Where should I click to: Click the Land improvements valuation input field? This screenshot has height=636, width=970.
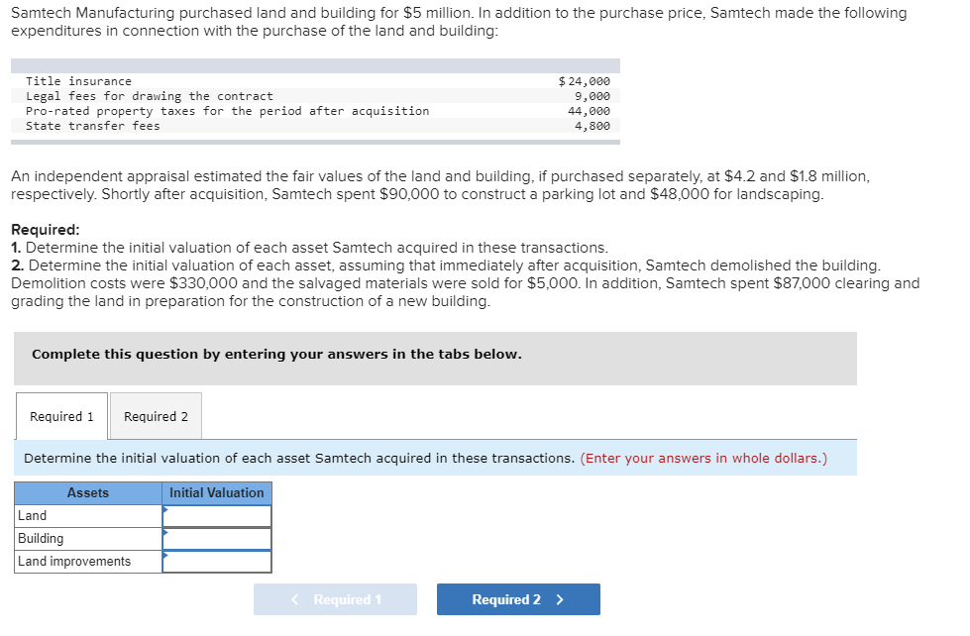(218, 561)
